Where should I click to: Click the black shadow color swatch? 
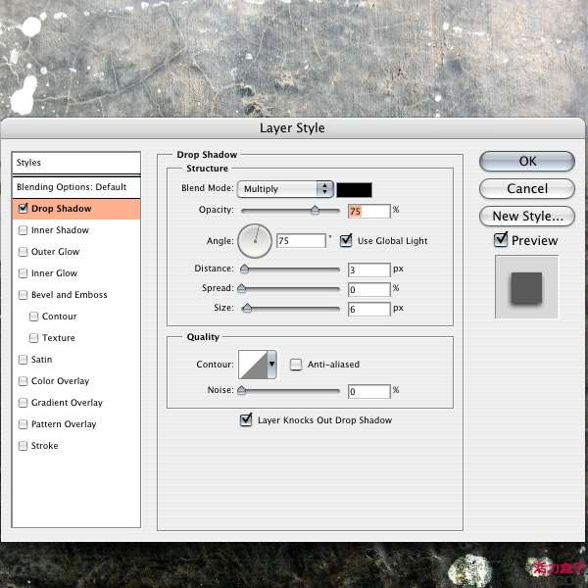tap(354, 189)
